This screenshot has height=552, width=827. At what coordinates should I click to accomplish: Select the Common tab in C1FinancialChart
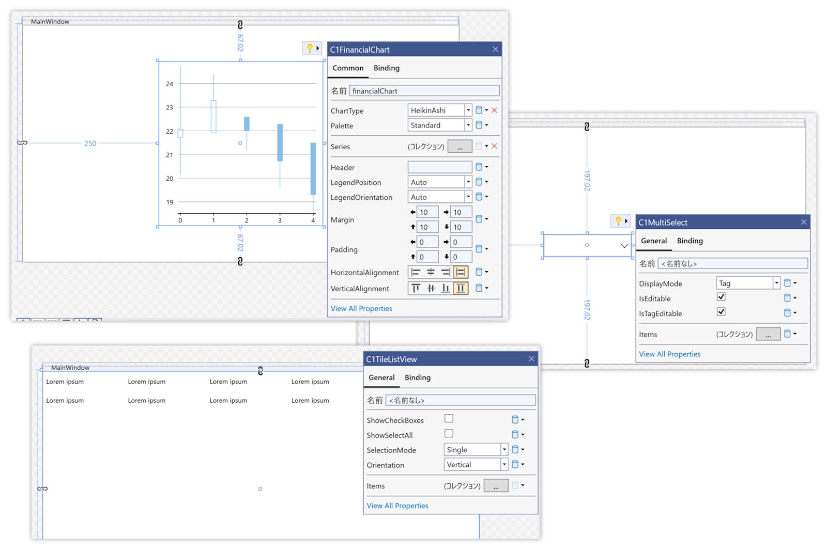(x=348, y=68)
